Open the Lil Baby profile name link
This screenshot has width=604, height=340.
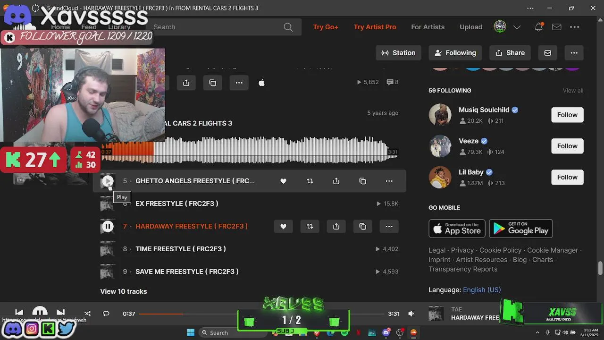point(471,172)
